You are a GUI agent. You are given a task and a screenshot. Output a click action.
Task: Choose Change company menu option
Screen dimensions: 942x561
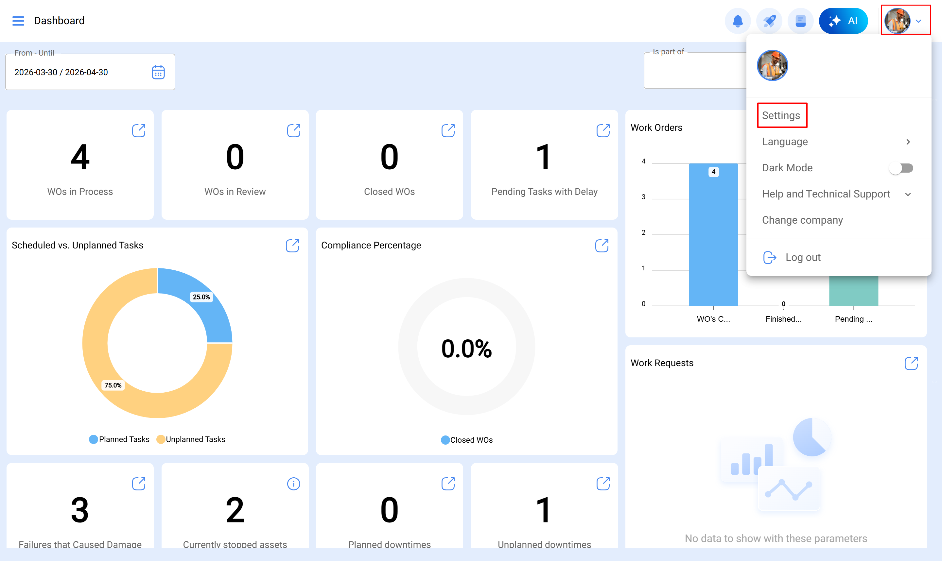[802, 220]
